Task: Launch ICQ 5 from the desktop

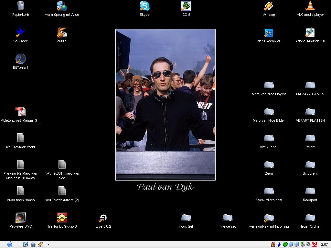Action: coord(186,6)
